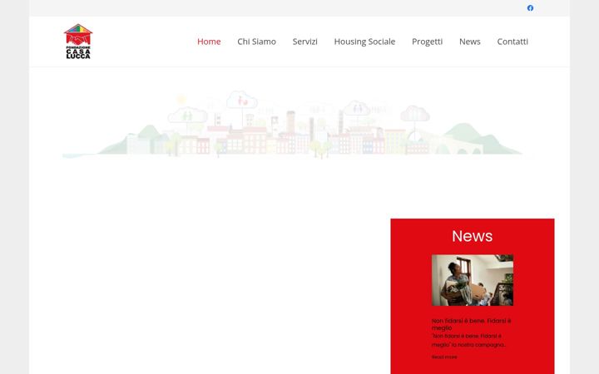
Task: Go to the Home menu item
Action: pos(209,42)
